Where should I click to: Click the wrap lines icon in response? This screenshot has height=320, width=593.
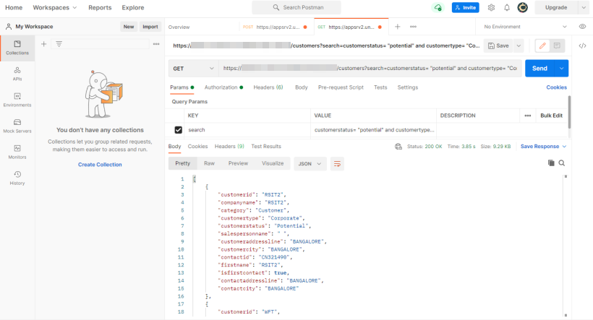tap(337, 163)
